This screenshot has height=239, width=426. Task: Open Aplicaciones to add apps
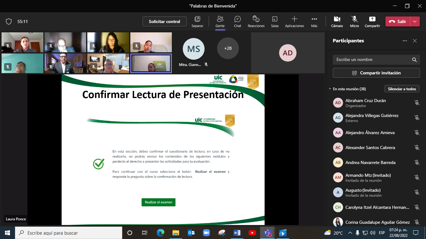click(x=294, y=22)
